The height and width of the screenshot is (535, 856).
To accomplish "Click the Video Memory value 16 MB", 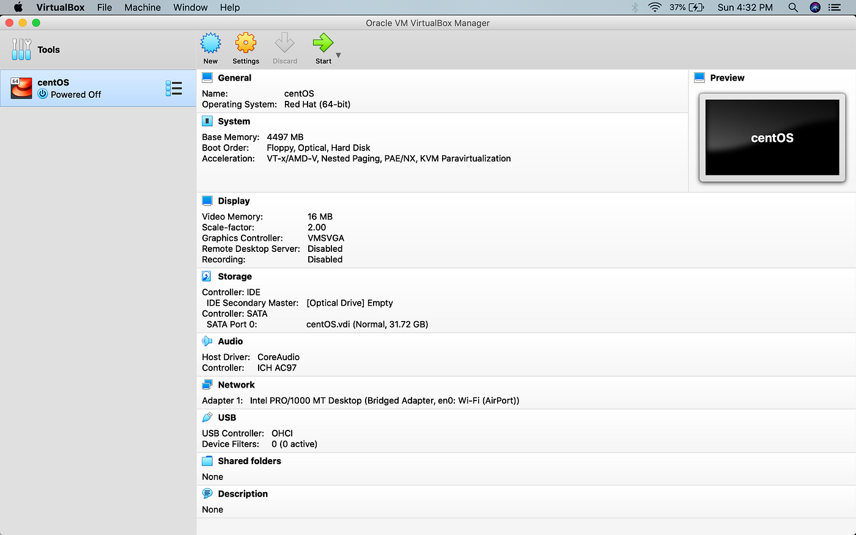I will [x=320, y=216].
